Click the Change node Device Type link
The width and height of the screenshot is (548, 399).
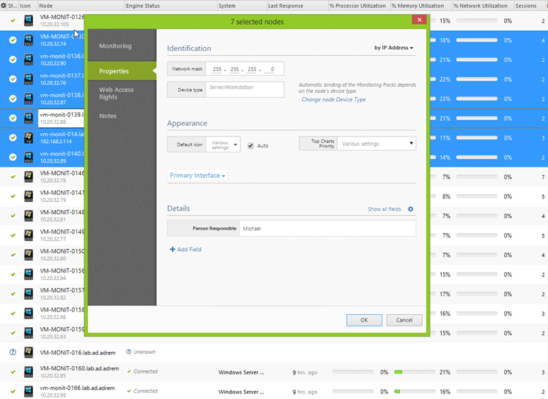[x=334, y=100]
